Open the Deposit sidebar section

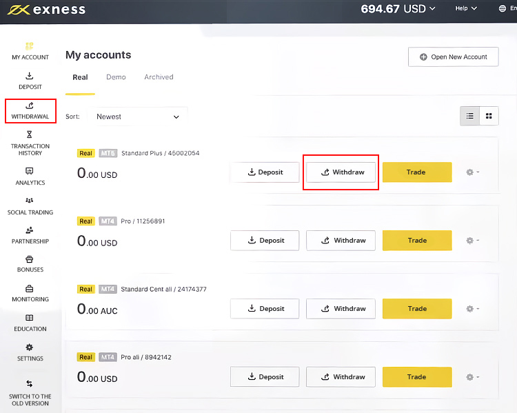point(30,81)
